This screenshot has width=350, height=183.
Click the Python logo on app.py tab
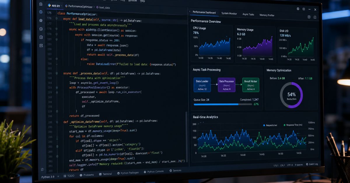pos(49,6)
